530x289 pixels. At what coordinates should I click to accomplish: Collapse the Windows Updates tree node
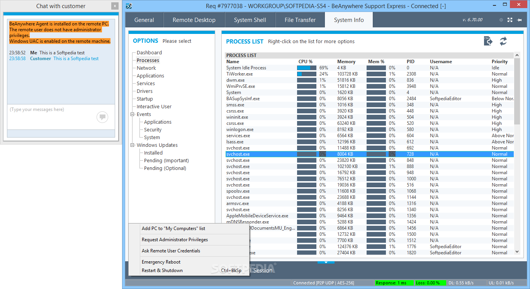pos(132,145)
